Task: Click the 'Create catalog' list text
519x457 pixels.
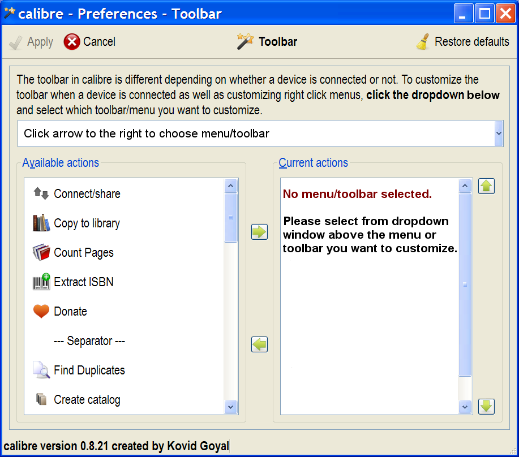Action: [87, 399]
